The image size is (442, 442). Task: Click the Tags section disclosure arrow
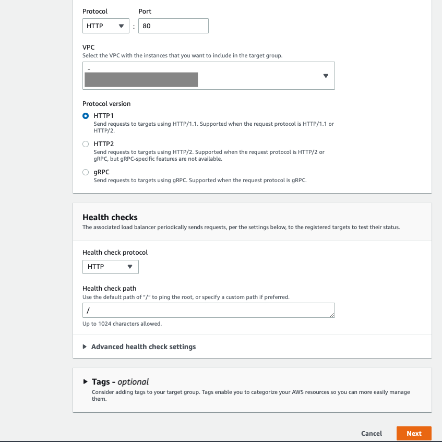point(85,381)
